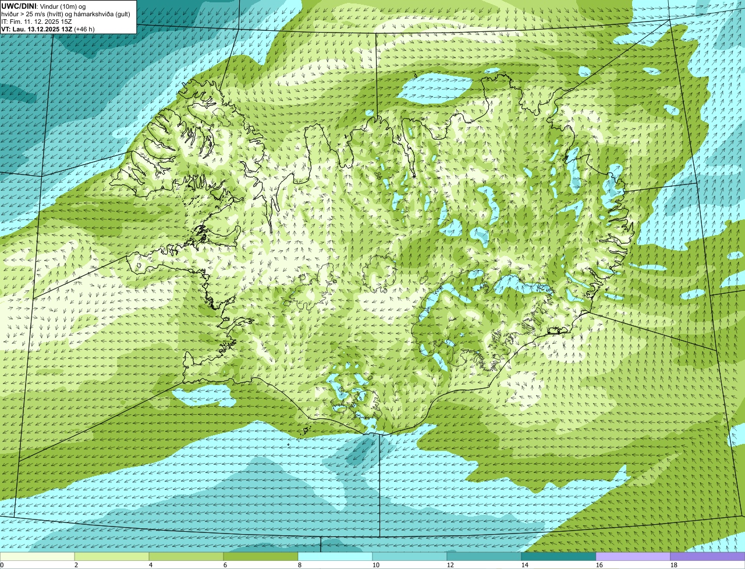Click the purple legend swatch above 18 m/s
Screen dimensions: 745x569
coord(708,557)
